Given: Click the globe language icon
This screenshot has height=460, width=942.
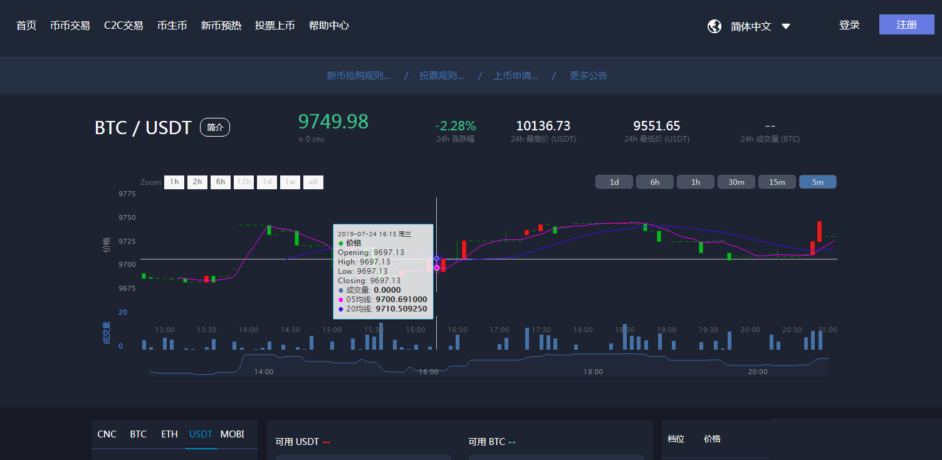Looking at the screenshot, I should tap(714, 26).
